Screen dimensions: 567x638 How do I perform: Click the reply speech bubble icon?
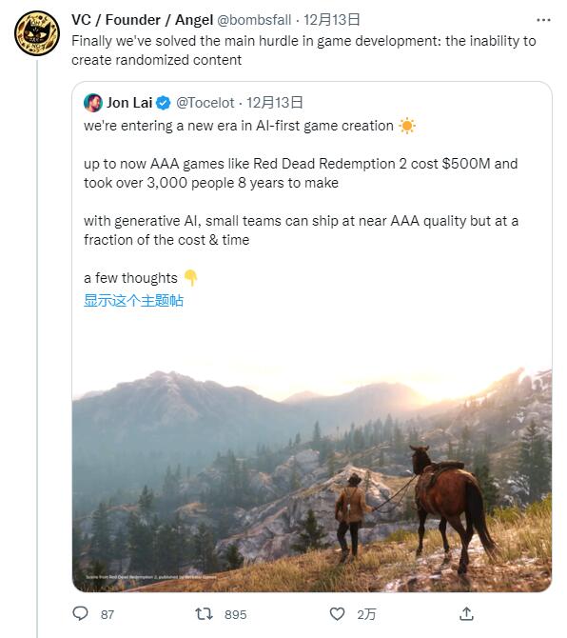tap(80, 613)
